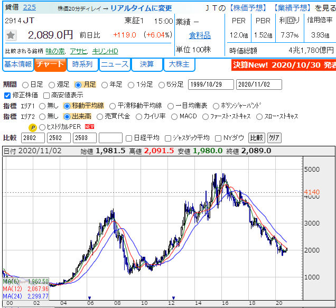
Task: Click the comparison code field 2802
Action: pyautogui.click(x=33, y=138)
